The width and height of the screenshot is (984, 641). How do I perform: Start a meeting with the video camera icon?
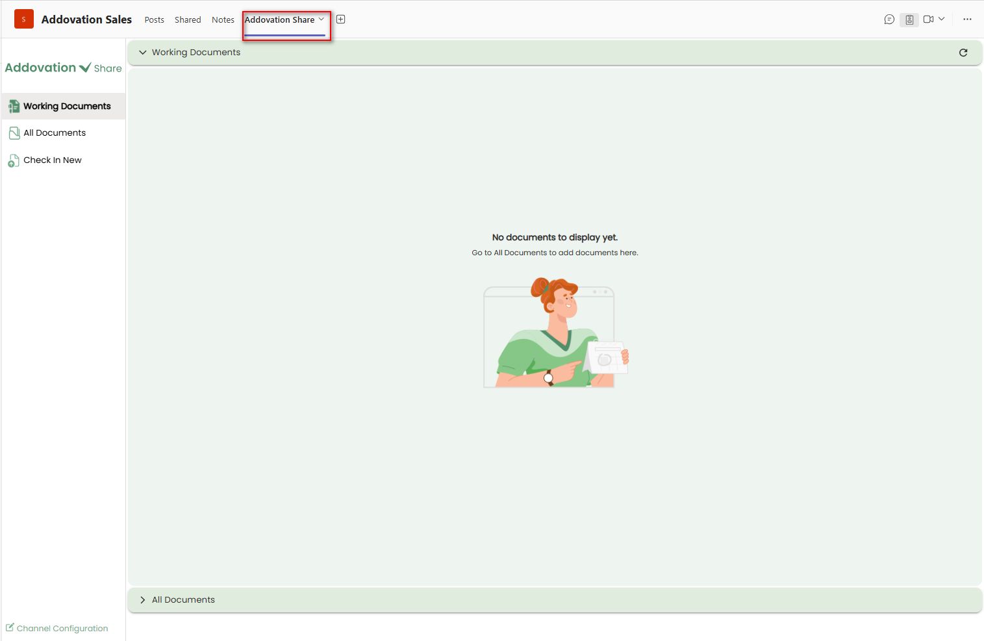point(928,19)
